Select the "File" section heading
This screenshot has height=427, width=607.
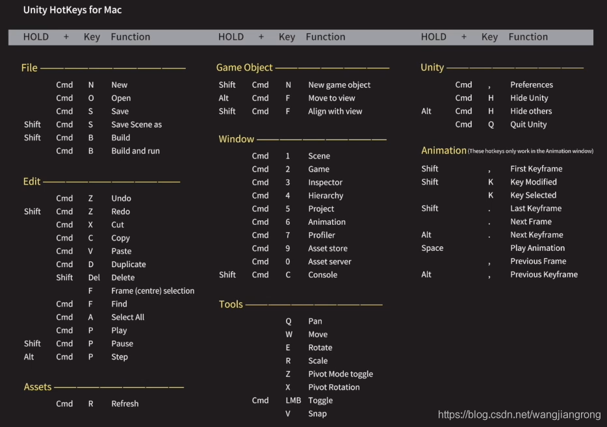(29, 68)
